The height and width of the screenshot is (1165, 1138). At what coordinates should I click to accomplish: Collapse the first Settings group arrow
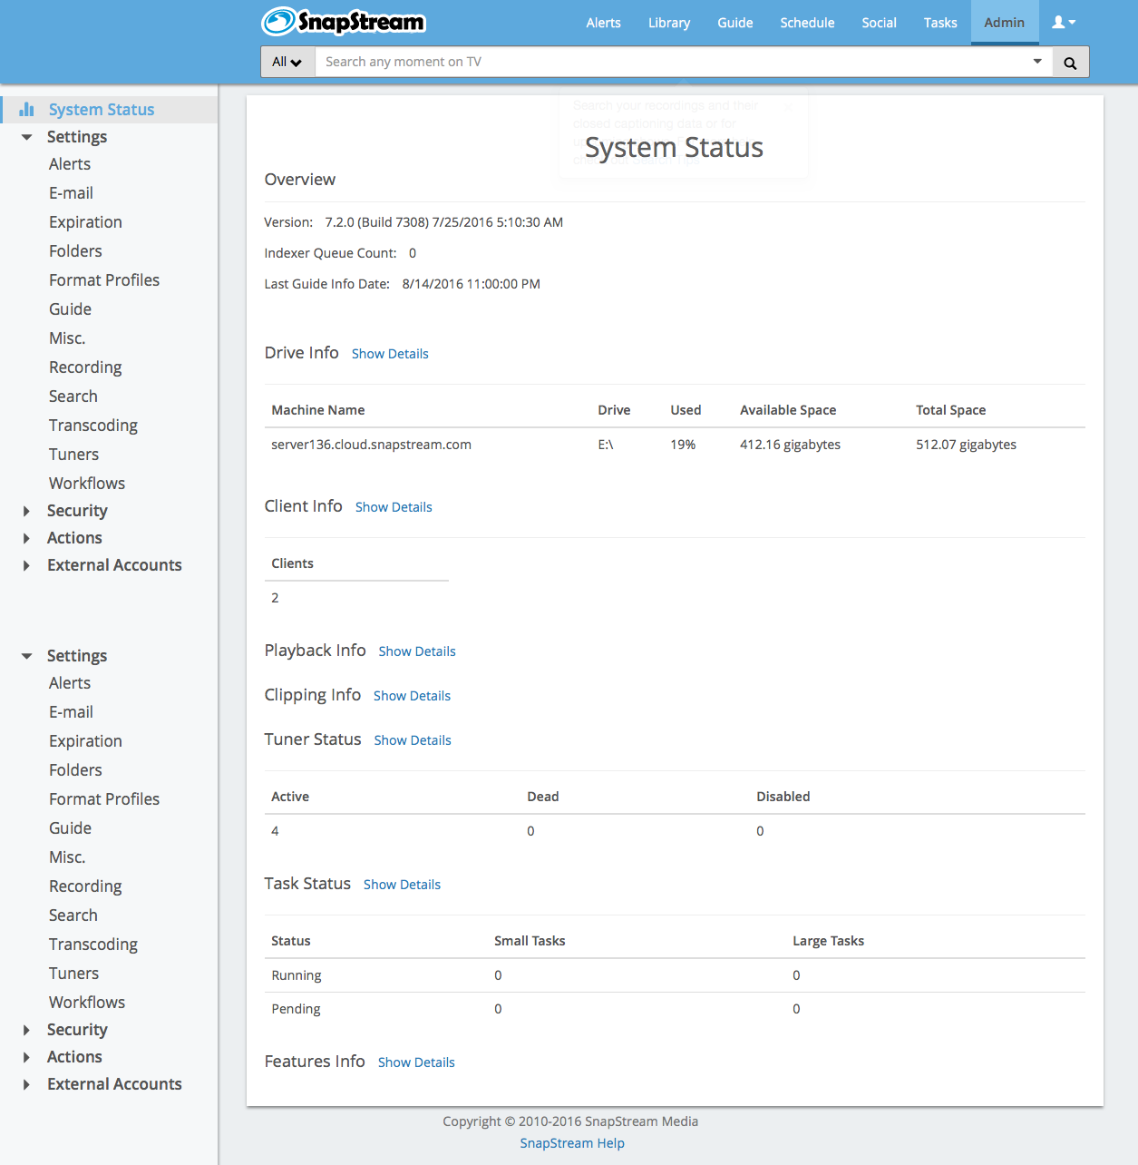point(27,137)
